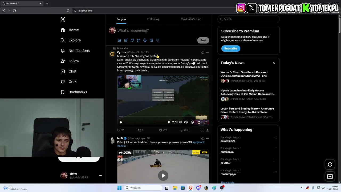341x192 pixels.
Task: Open the Follow sidebar item
Action: pos(70,61)
